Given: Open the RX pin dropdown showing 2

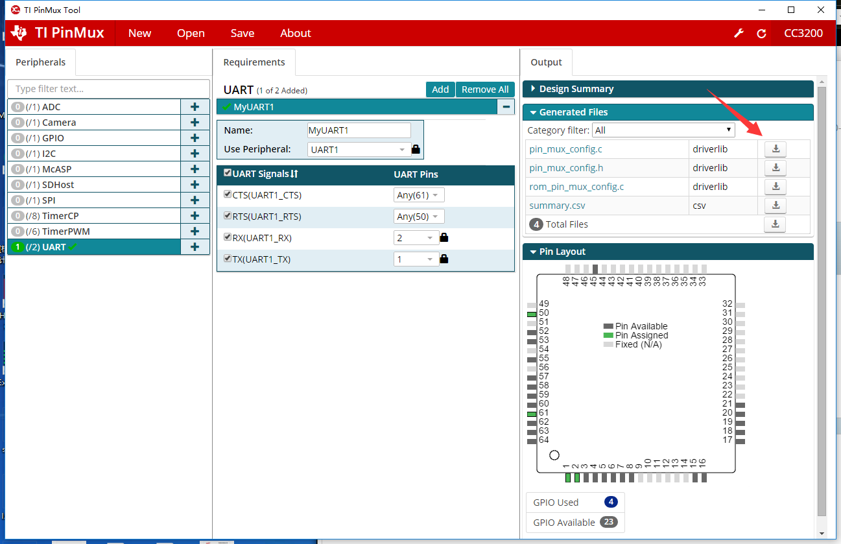Looking at the screenshot, I should coord(416,238).
